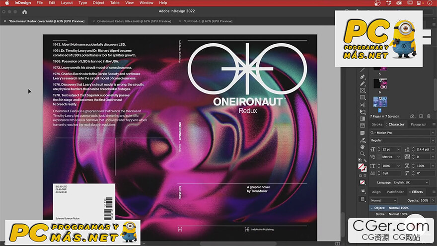The image size is (437, 246).
Task: Delete selected page with trash icon
Action: pyautogui.click(x=429, y=116)
